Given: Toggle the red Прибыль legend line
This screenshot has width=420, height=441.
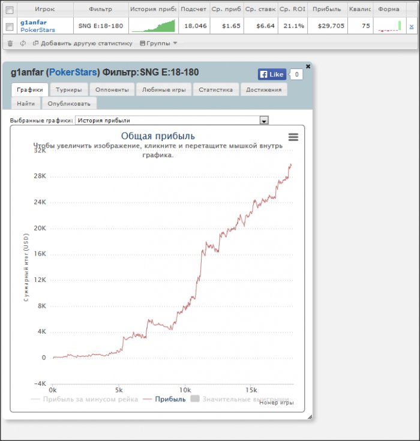Looking at the screenshot, I should [x=164, y=399].
